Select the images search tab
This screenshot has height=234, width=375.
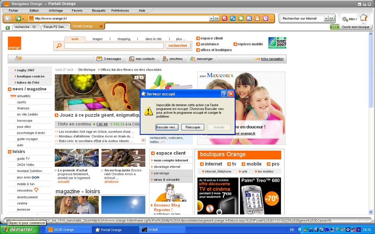[x=97, y=39]
